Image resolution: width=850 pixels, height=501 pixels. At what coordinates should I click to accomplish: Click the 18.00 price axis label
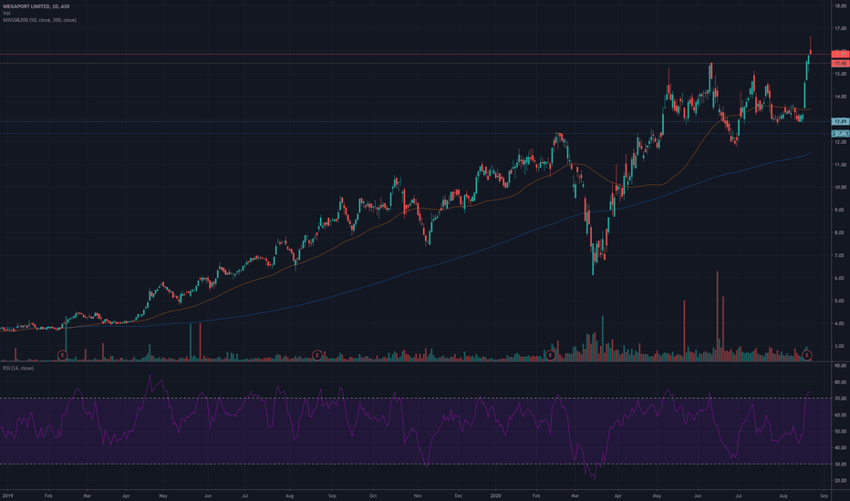point(841,5)
